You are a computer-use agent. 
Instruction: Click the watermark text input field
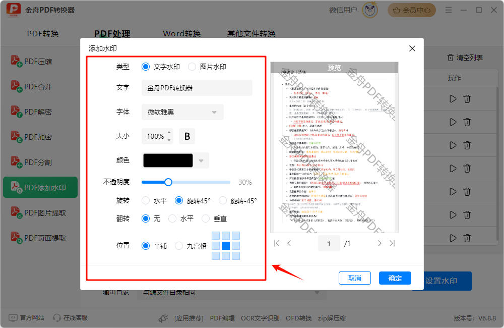point(197,88)
